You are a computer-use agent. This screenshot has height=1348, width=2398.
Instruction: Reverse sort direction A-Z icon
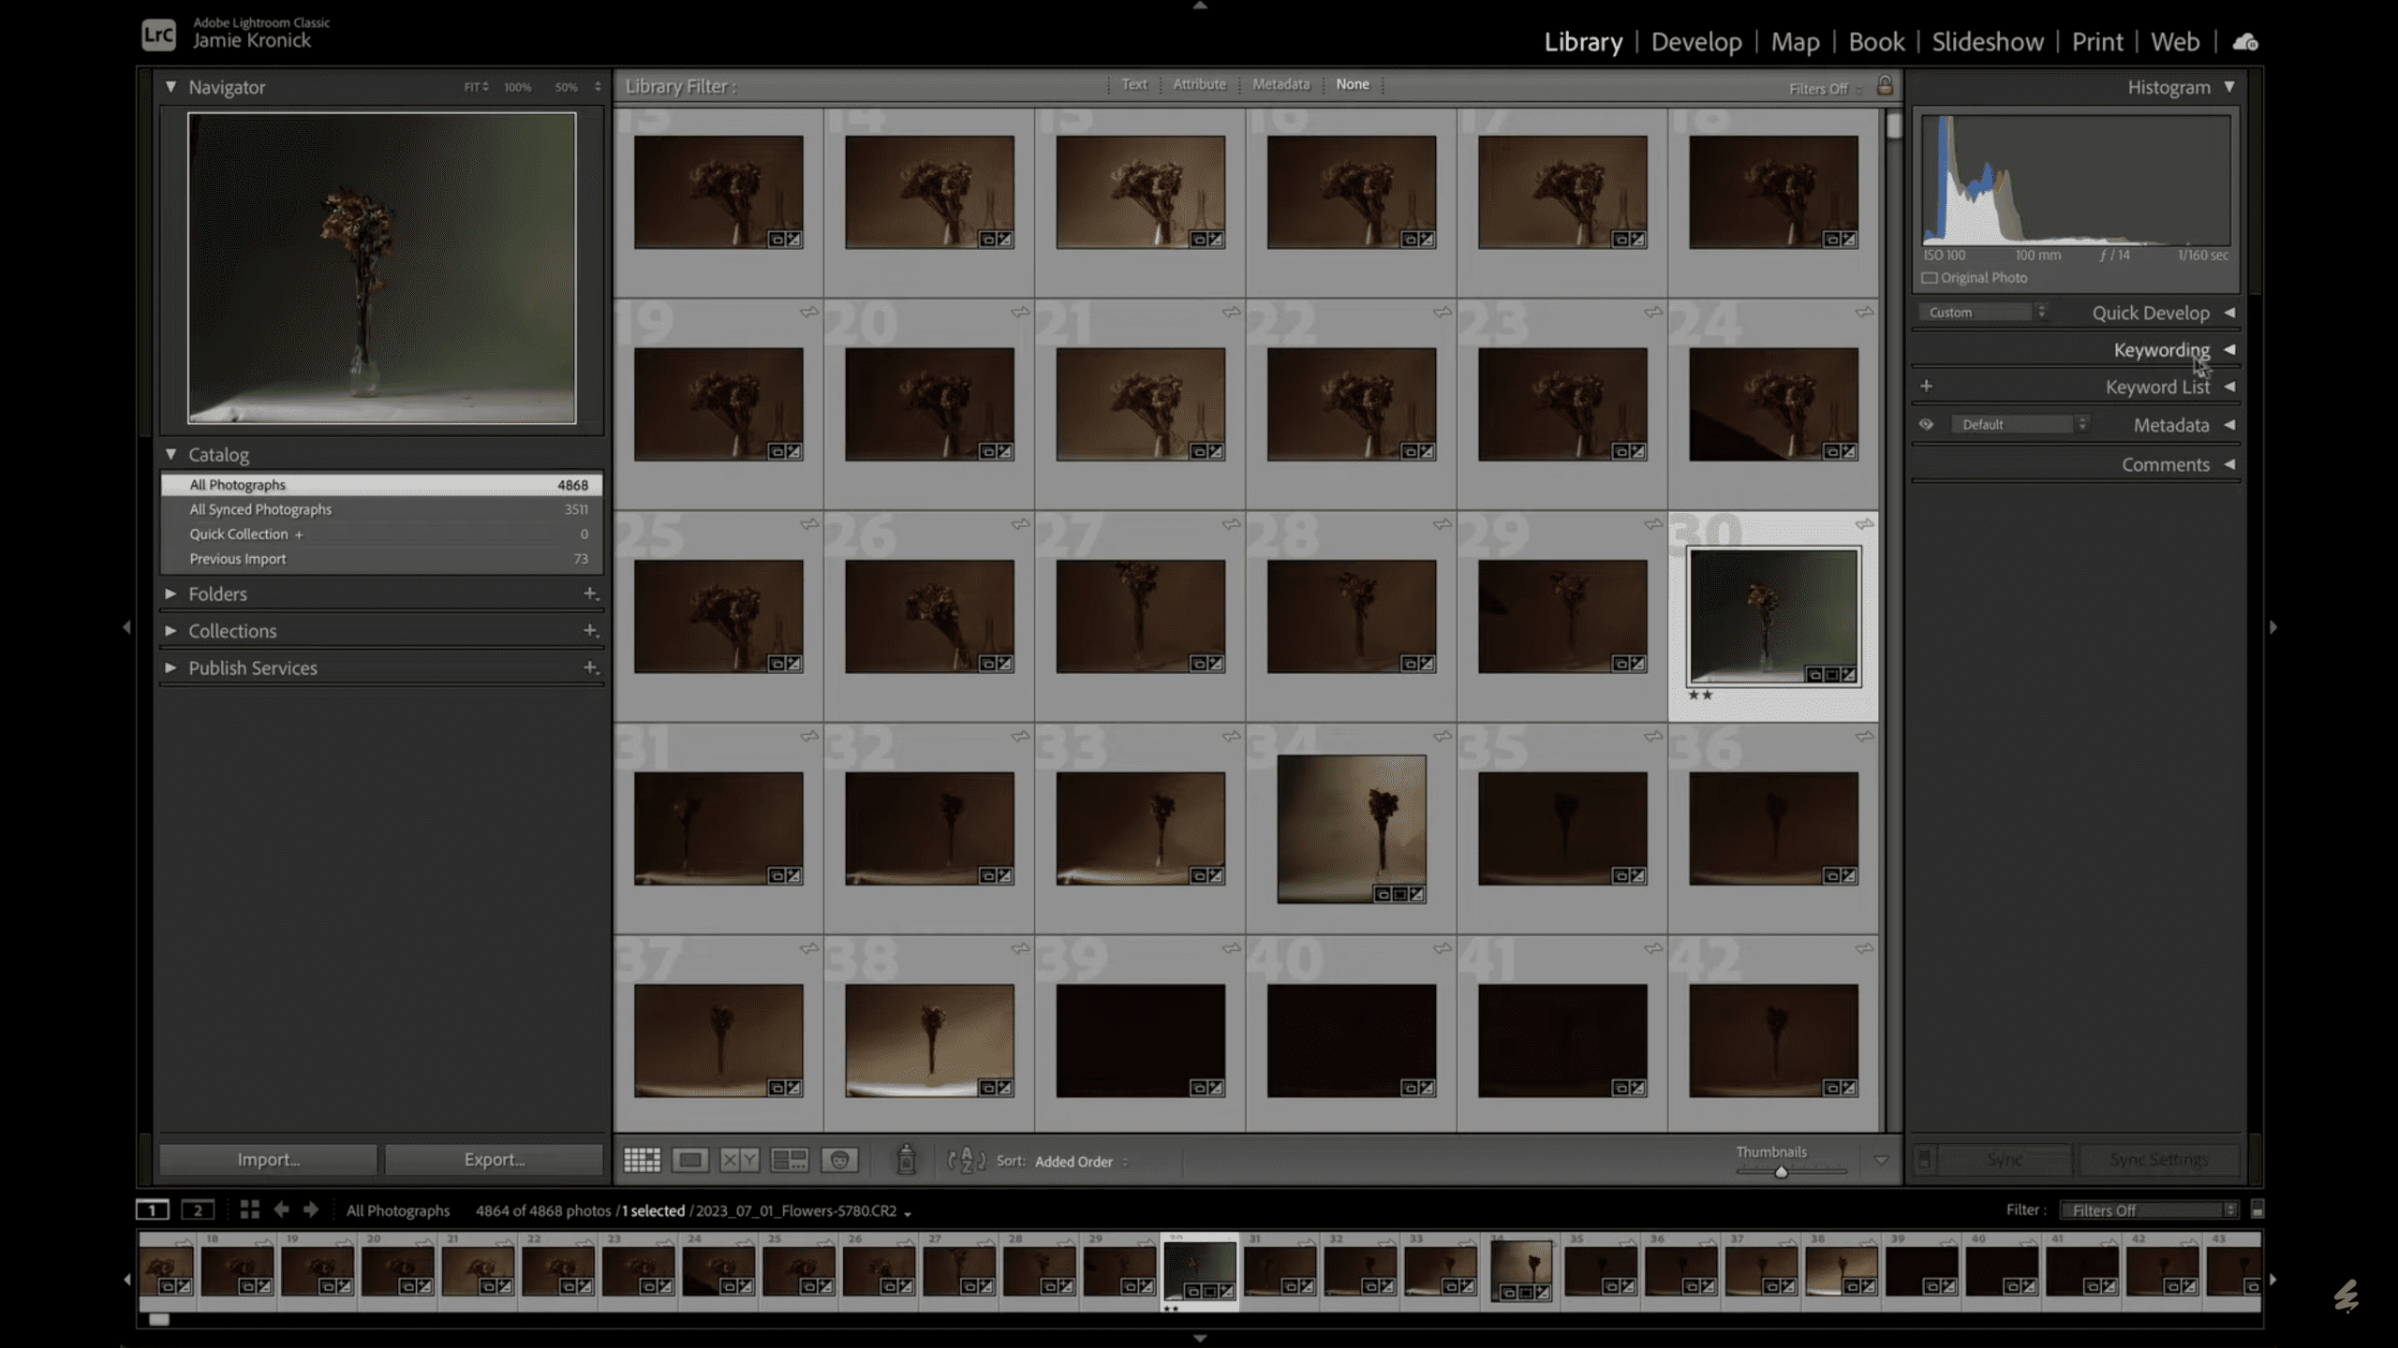[x=966, y=1161]
